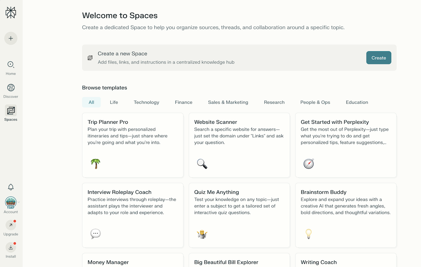Image resolution: width=421 pixels, height=267 pixels.
Task: Filter templates by Finance
Action: [x=183, y=102]
